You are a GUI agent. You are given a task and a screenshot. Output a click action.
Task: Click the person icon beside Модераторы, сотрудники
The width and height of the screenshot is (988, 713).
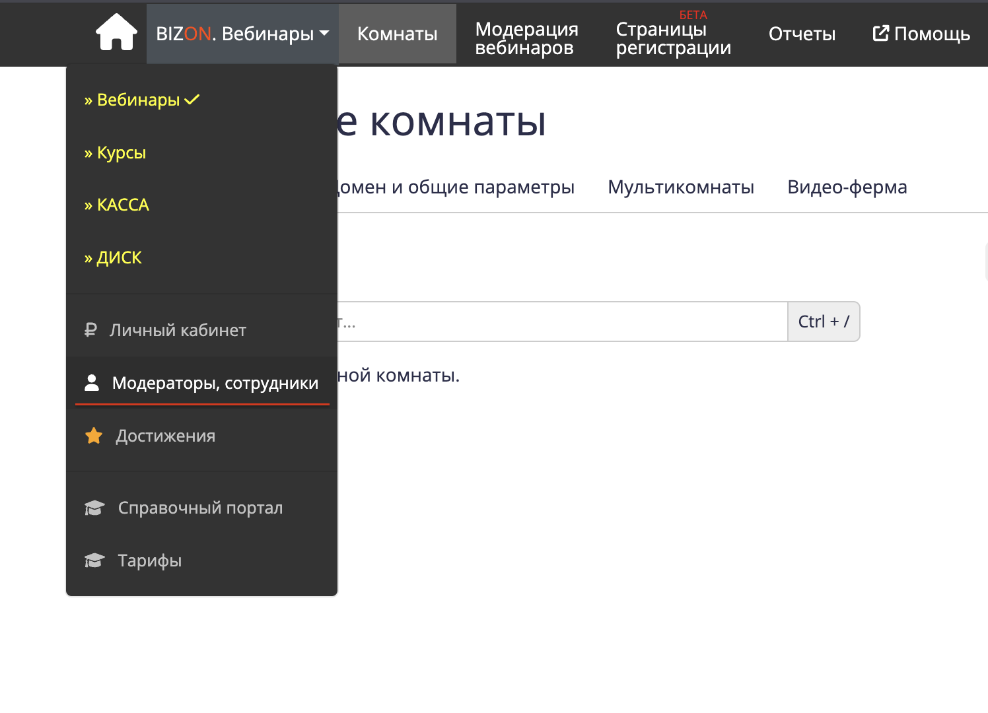(x=92, y=383)
